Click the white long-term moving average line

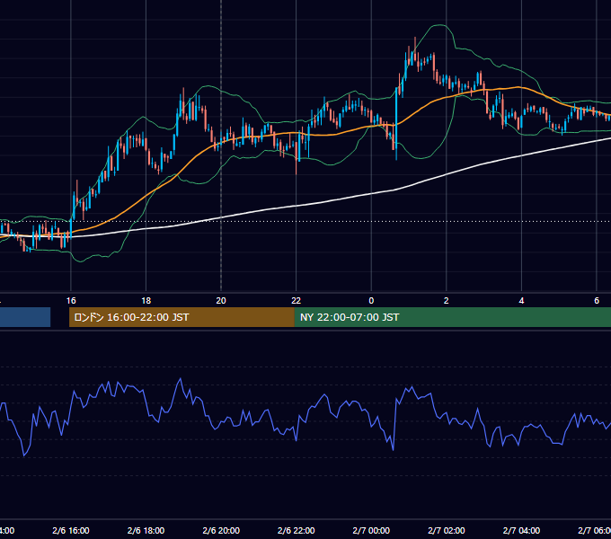coord(297,206)
